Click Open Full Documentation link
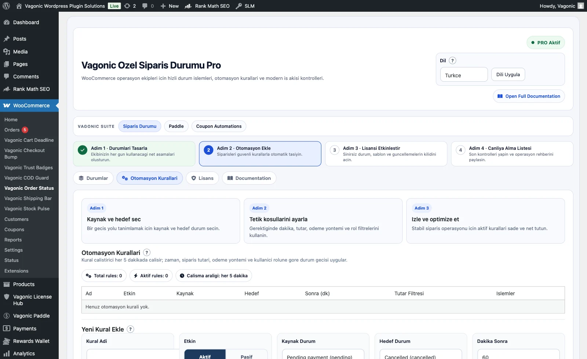Viewport: 587px width, 359px height. click(x=529, y=96)
